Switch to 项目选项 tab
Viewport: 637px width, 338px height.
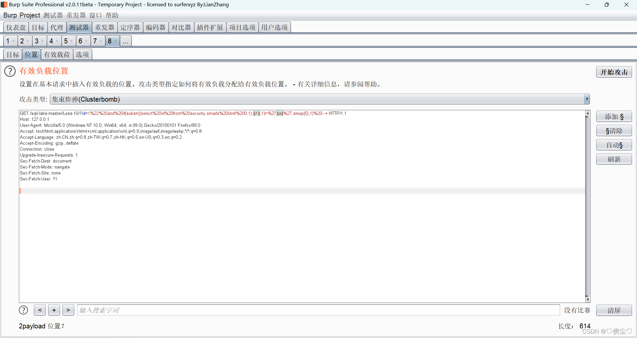click(242, 27)
